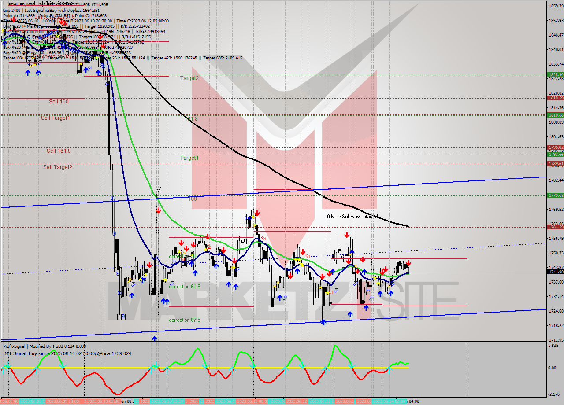The image size is (564, 405).
Task: Click the green 1793.66 price tag
Action: (x=556, y=155)
